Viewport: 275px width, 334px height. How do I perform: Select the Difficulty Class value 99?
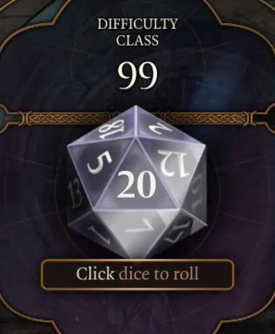137,75
